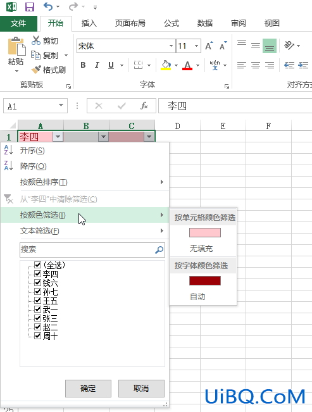Screen dimensions: 312x412
Task: Switch to the 插入 Insert tab
Action: pos(89,23)
